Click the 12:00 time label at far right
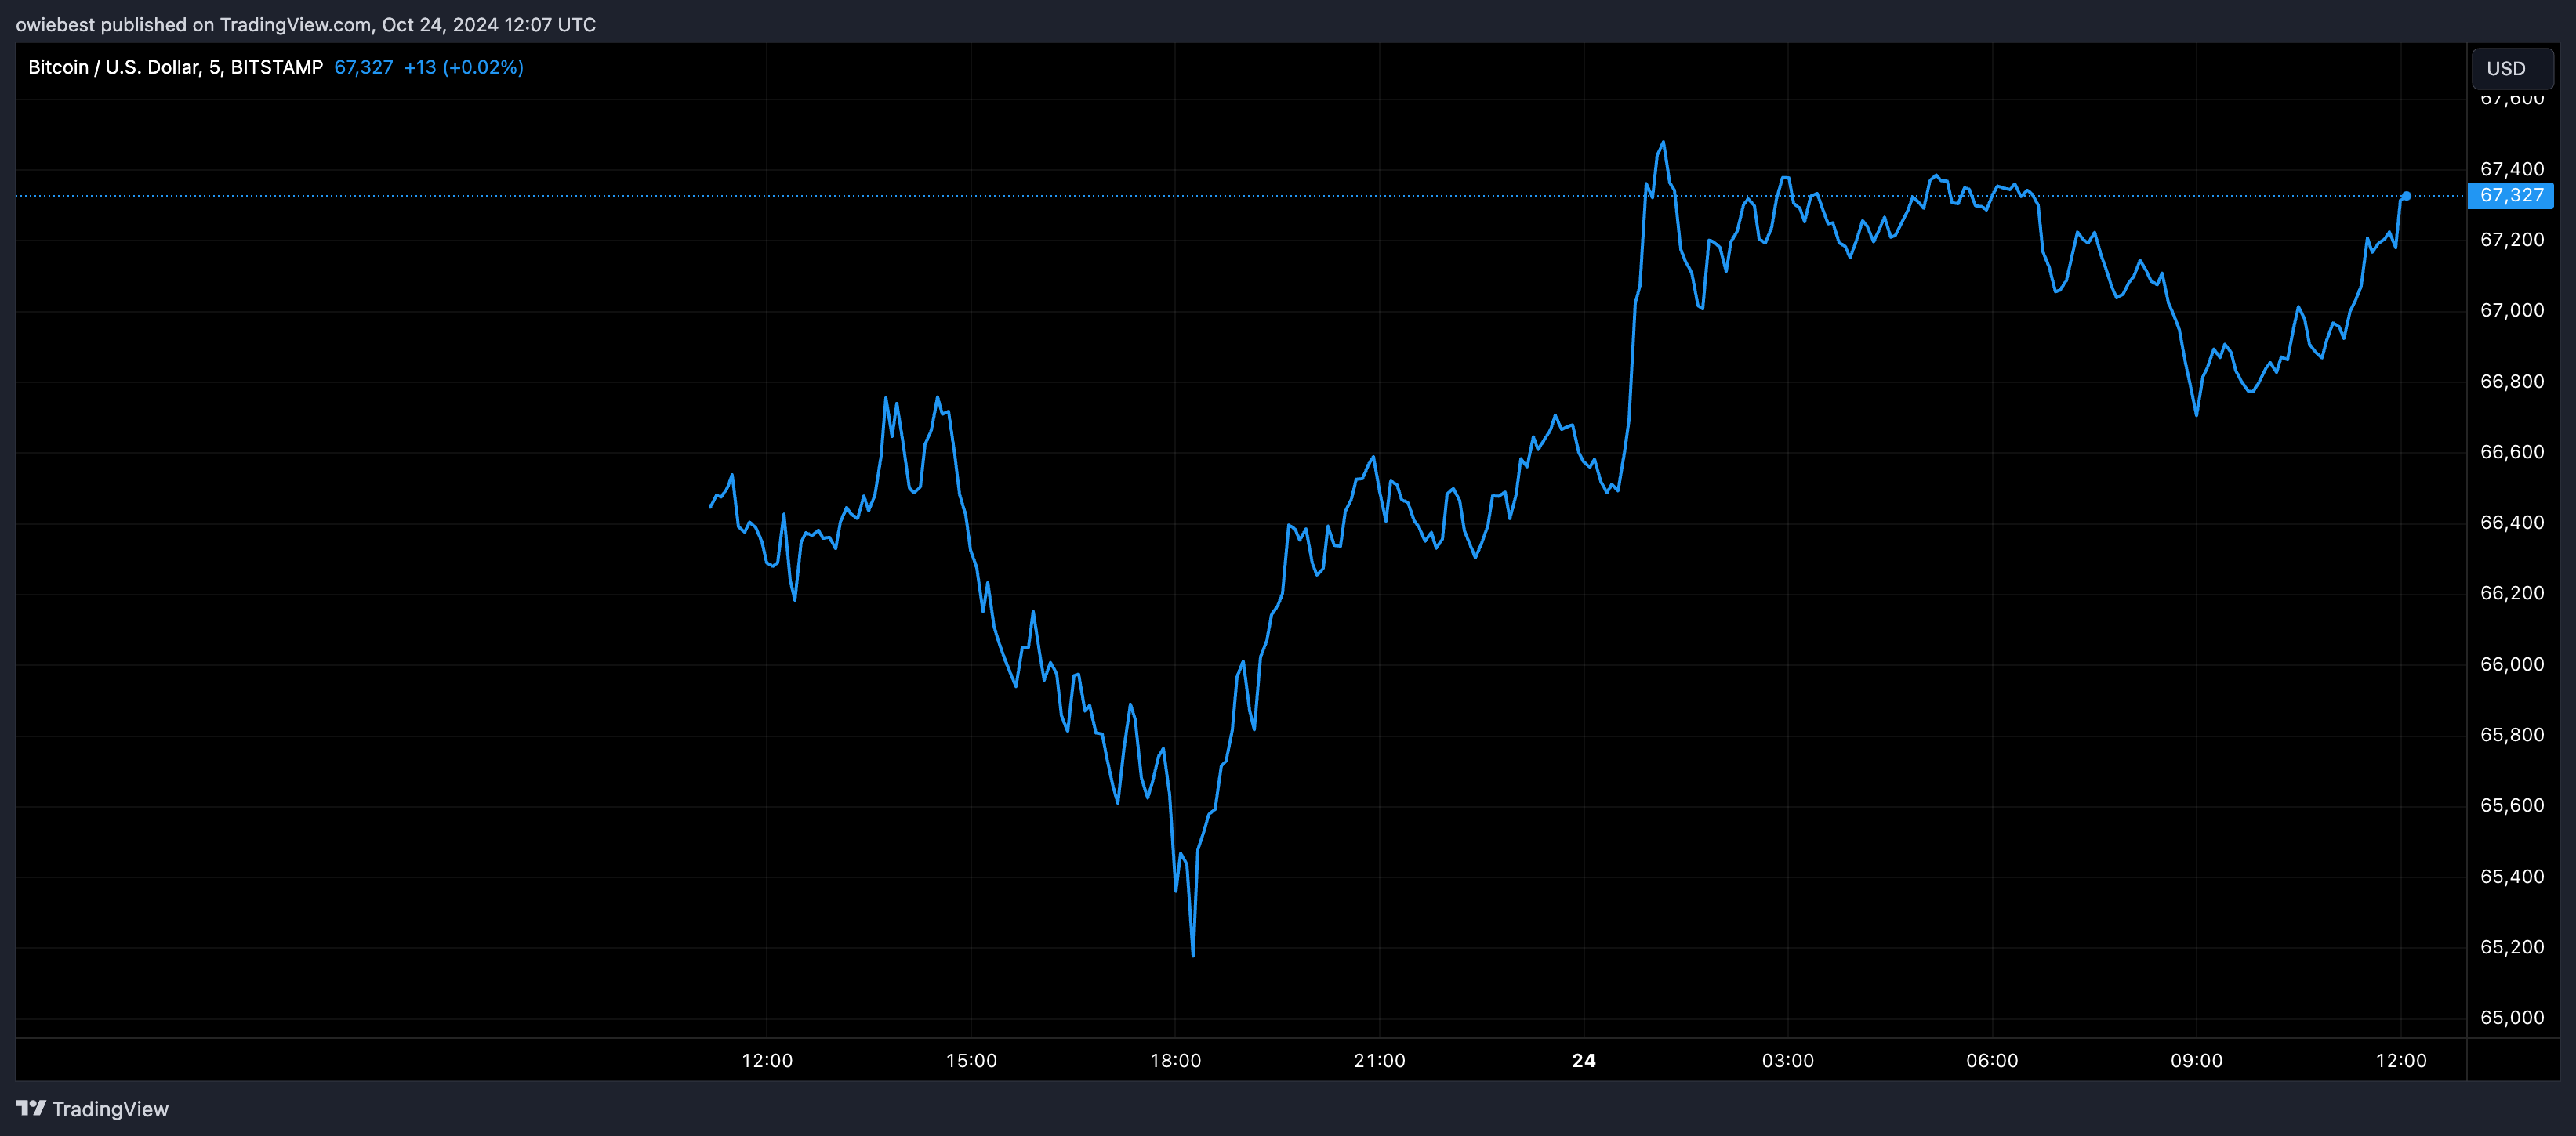Viewport: 2576px width, 1136px height. tap(2401, 1060)
